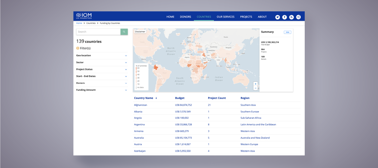Open OUR SERVICES menu item
The image size is (378, 168).
[x=226, y=17]
